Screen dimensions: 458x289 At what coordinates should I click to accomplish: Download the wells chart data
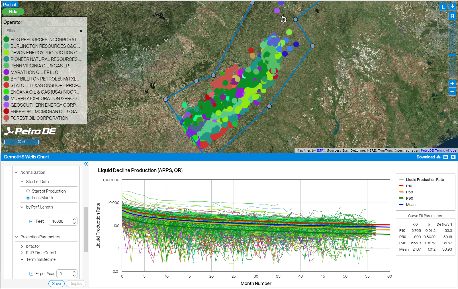pos(428,157)
